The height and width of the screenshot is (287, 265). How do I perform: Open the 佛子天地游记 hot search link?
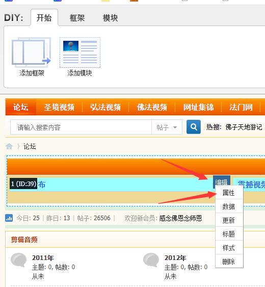click(x=244, y=127)
